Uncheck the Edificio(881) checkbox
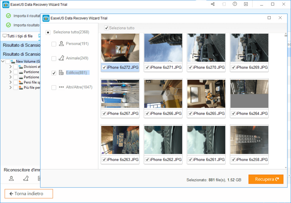Screen dimensions: 291x203 click(x=54, y=73)
